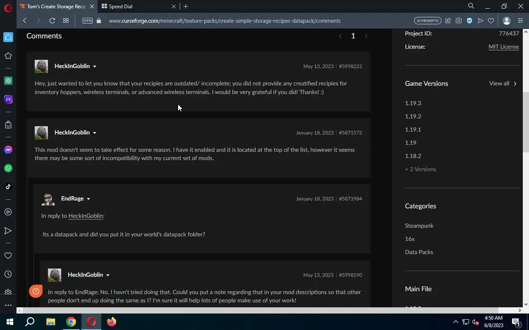Switch to Speed Dial tab

pos(138,6)
